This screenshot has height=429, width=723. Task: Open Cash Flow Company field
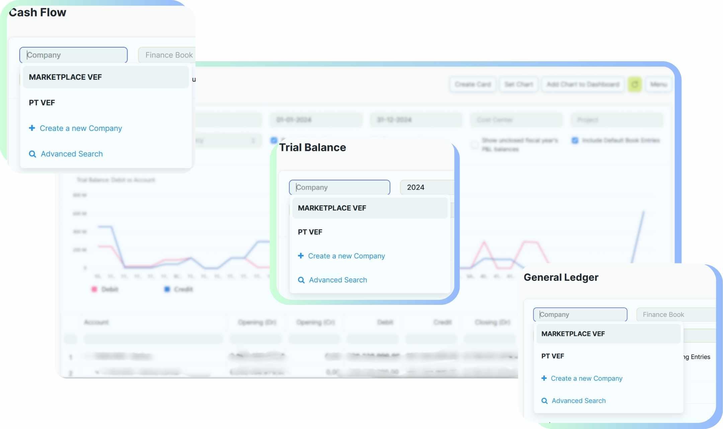coord(73,55)
